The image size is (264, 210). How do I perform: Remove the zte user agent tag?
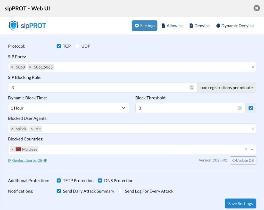click(32, 129)
